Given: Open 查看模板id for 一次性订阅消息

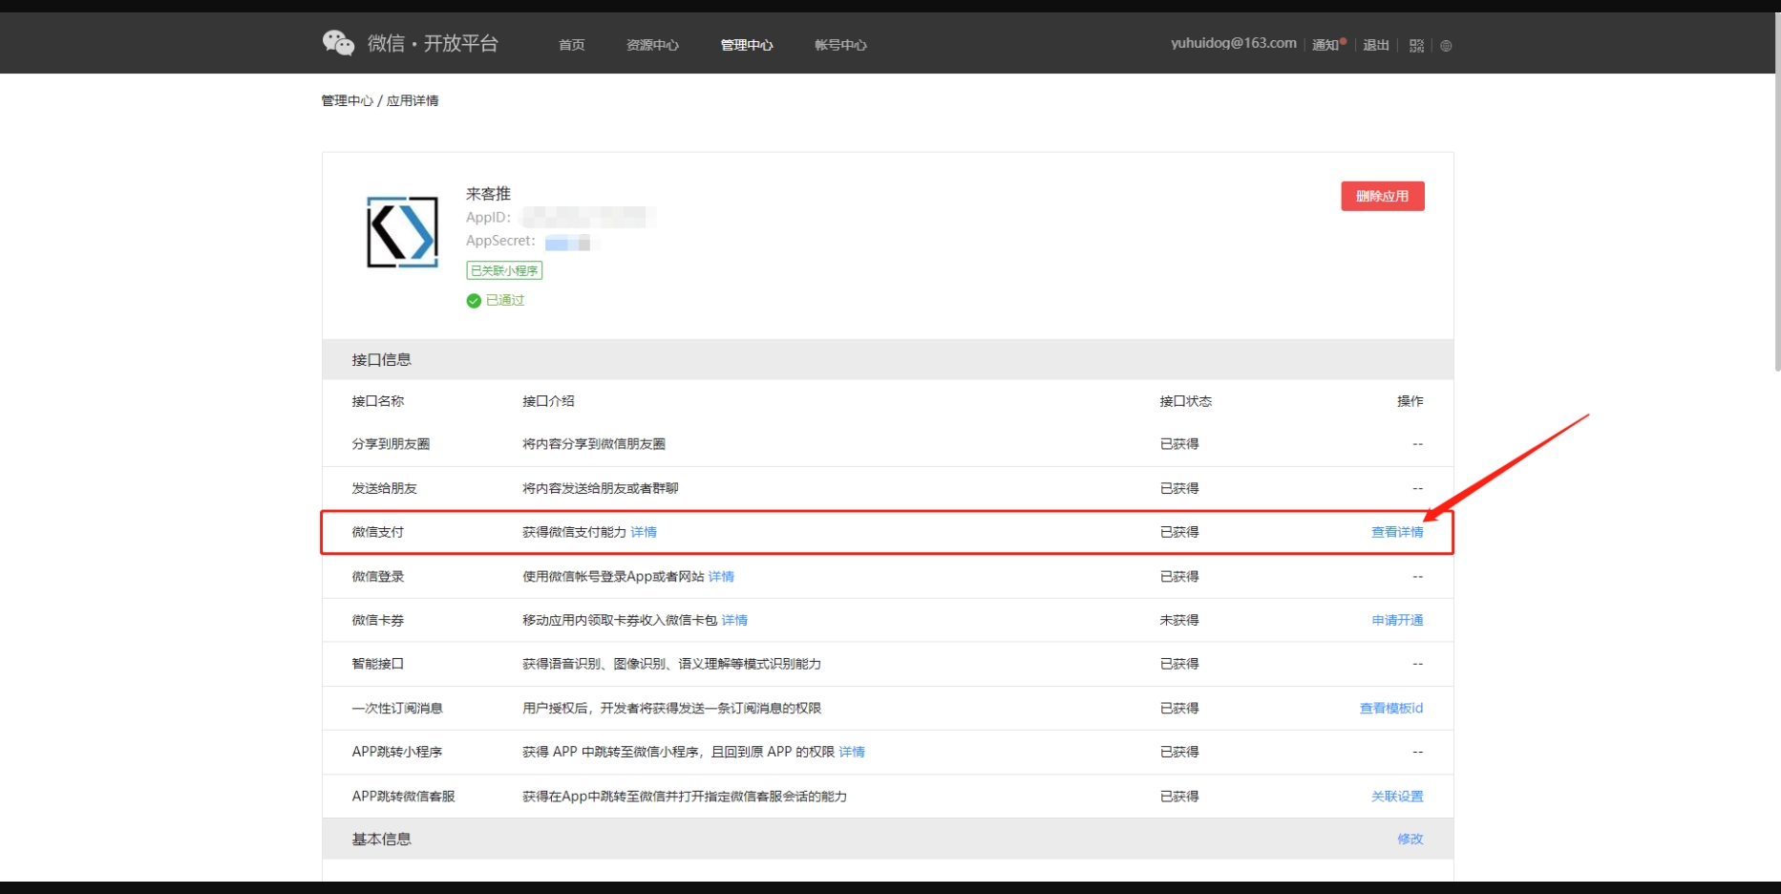Looking at the screenshot, I should click(x=1390, y=708).
